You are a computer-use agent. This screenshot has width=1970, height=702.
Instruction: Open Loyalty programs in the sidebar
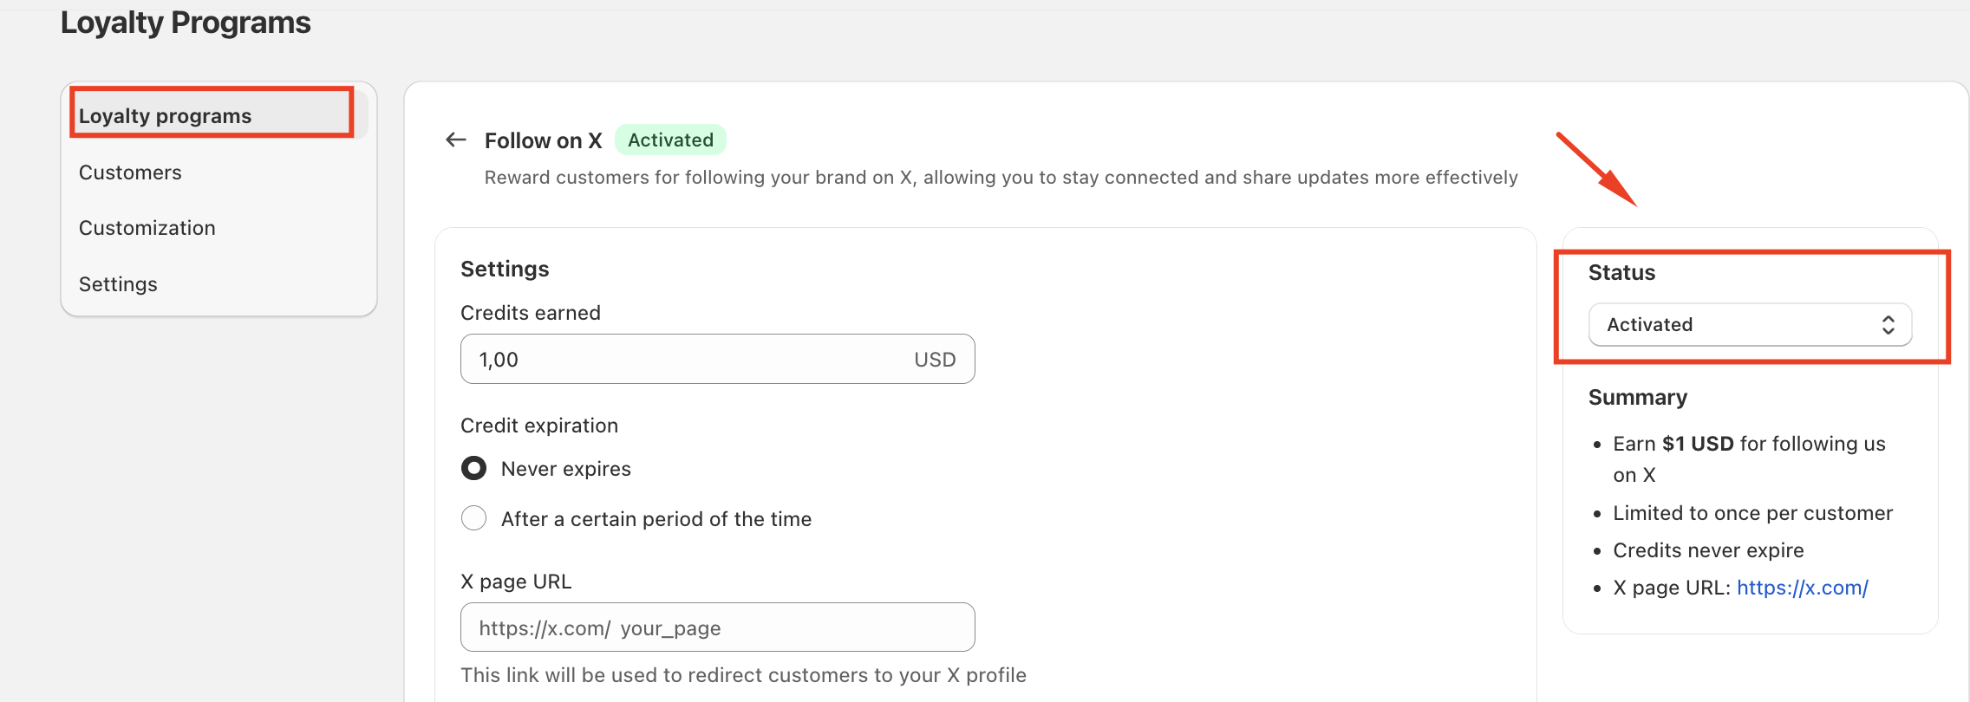[165, 116]
